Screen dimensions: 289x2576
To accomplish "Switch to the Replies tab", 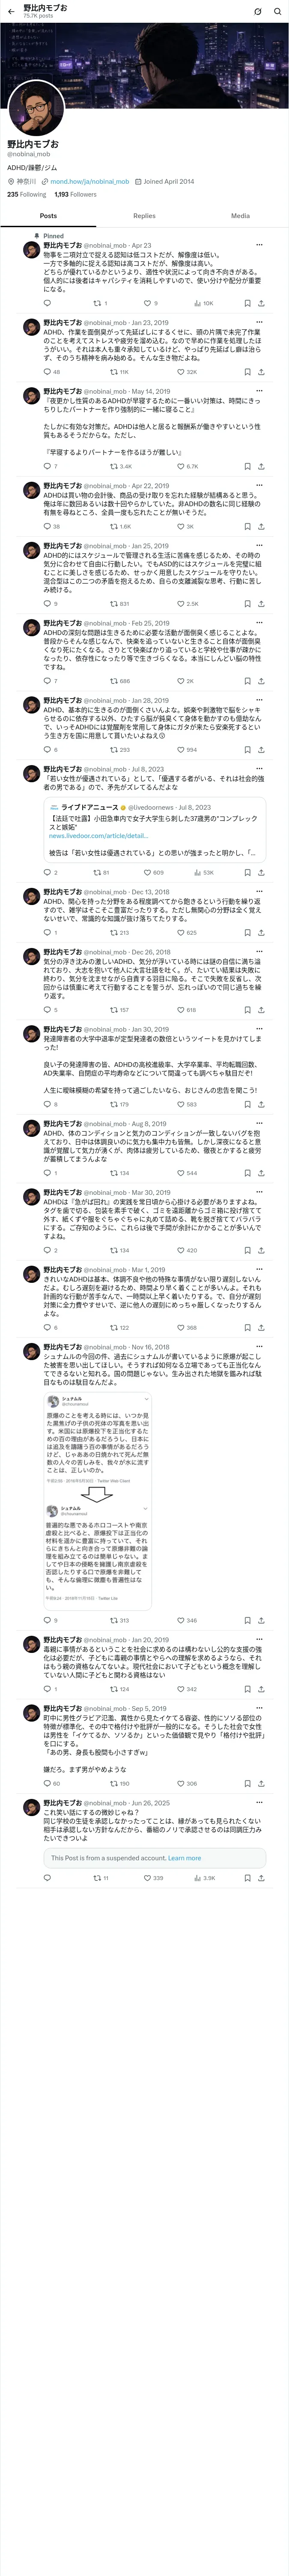I will point(145,216).
